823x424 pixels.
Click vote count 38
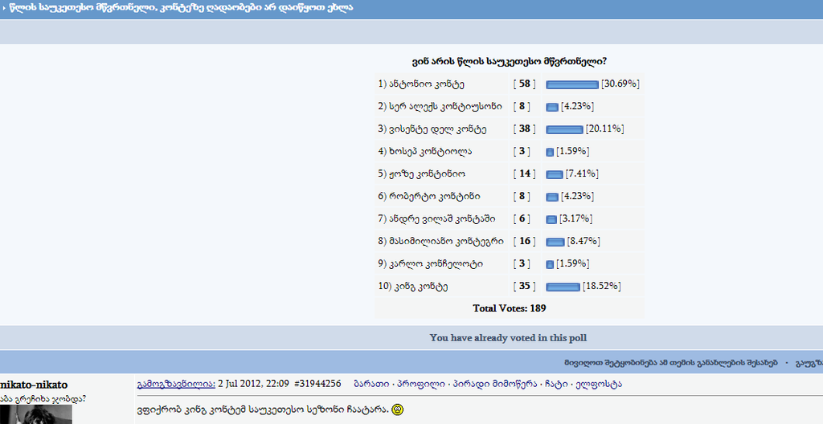pos(524,129)
